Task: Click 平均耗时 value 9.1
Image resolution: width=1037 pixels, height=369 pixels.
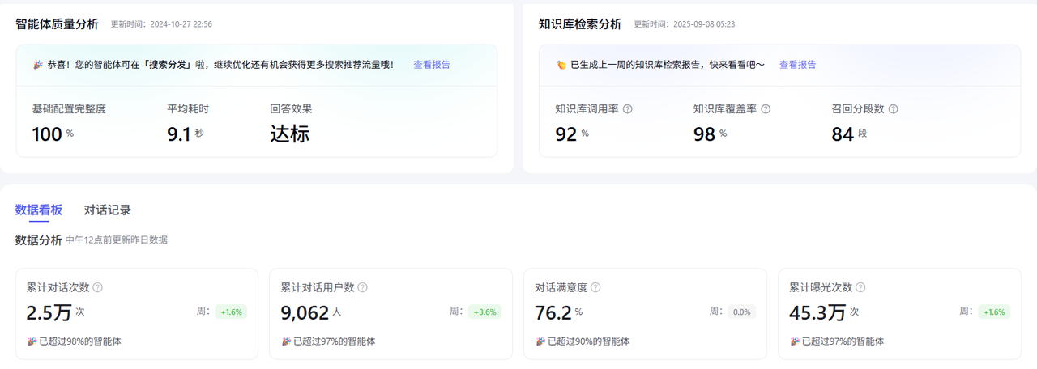Action: pos(179,134)
